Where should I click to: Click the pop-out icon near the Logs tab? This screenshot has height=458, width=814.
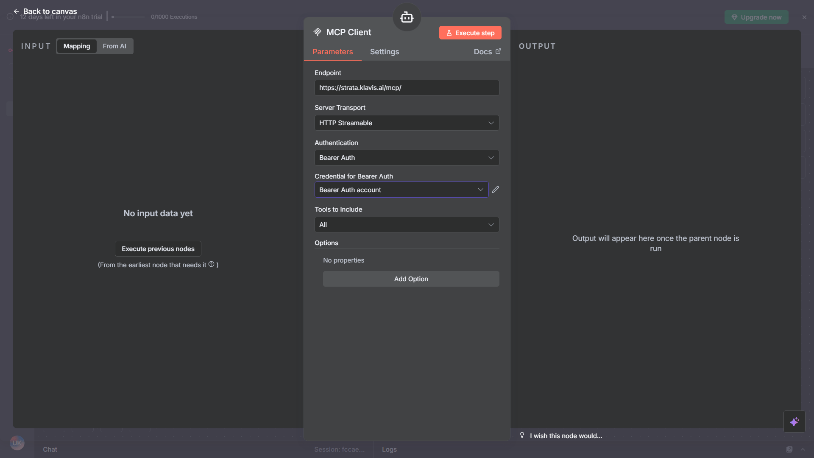(x=789, y=449)
